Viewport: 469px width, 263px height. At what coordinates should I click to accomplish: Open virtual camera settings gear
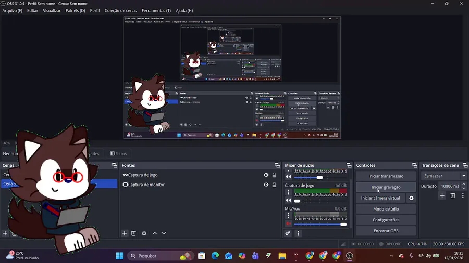411,198
